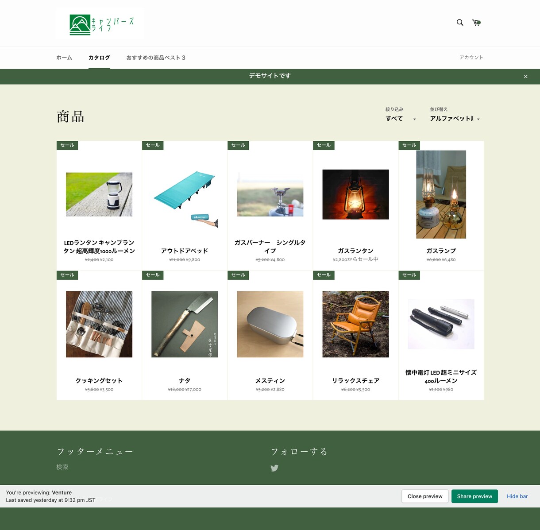Click the 懐中電灯 LED 超ミニサイズ product title
This screenshot has width=540, height=530.
tap(441, 376)
